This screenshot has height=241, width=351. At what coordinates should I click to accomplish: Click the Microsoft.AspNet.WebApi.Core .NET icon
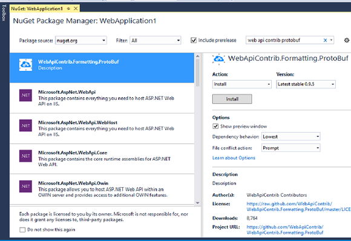click(x=25, y=156)
